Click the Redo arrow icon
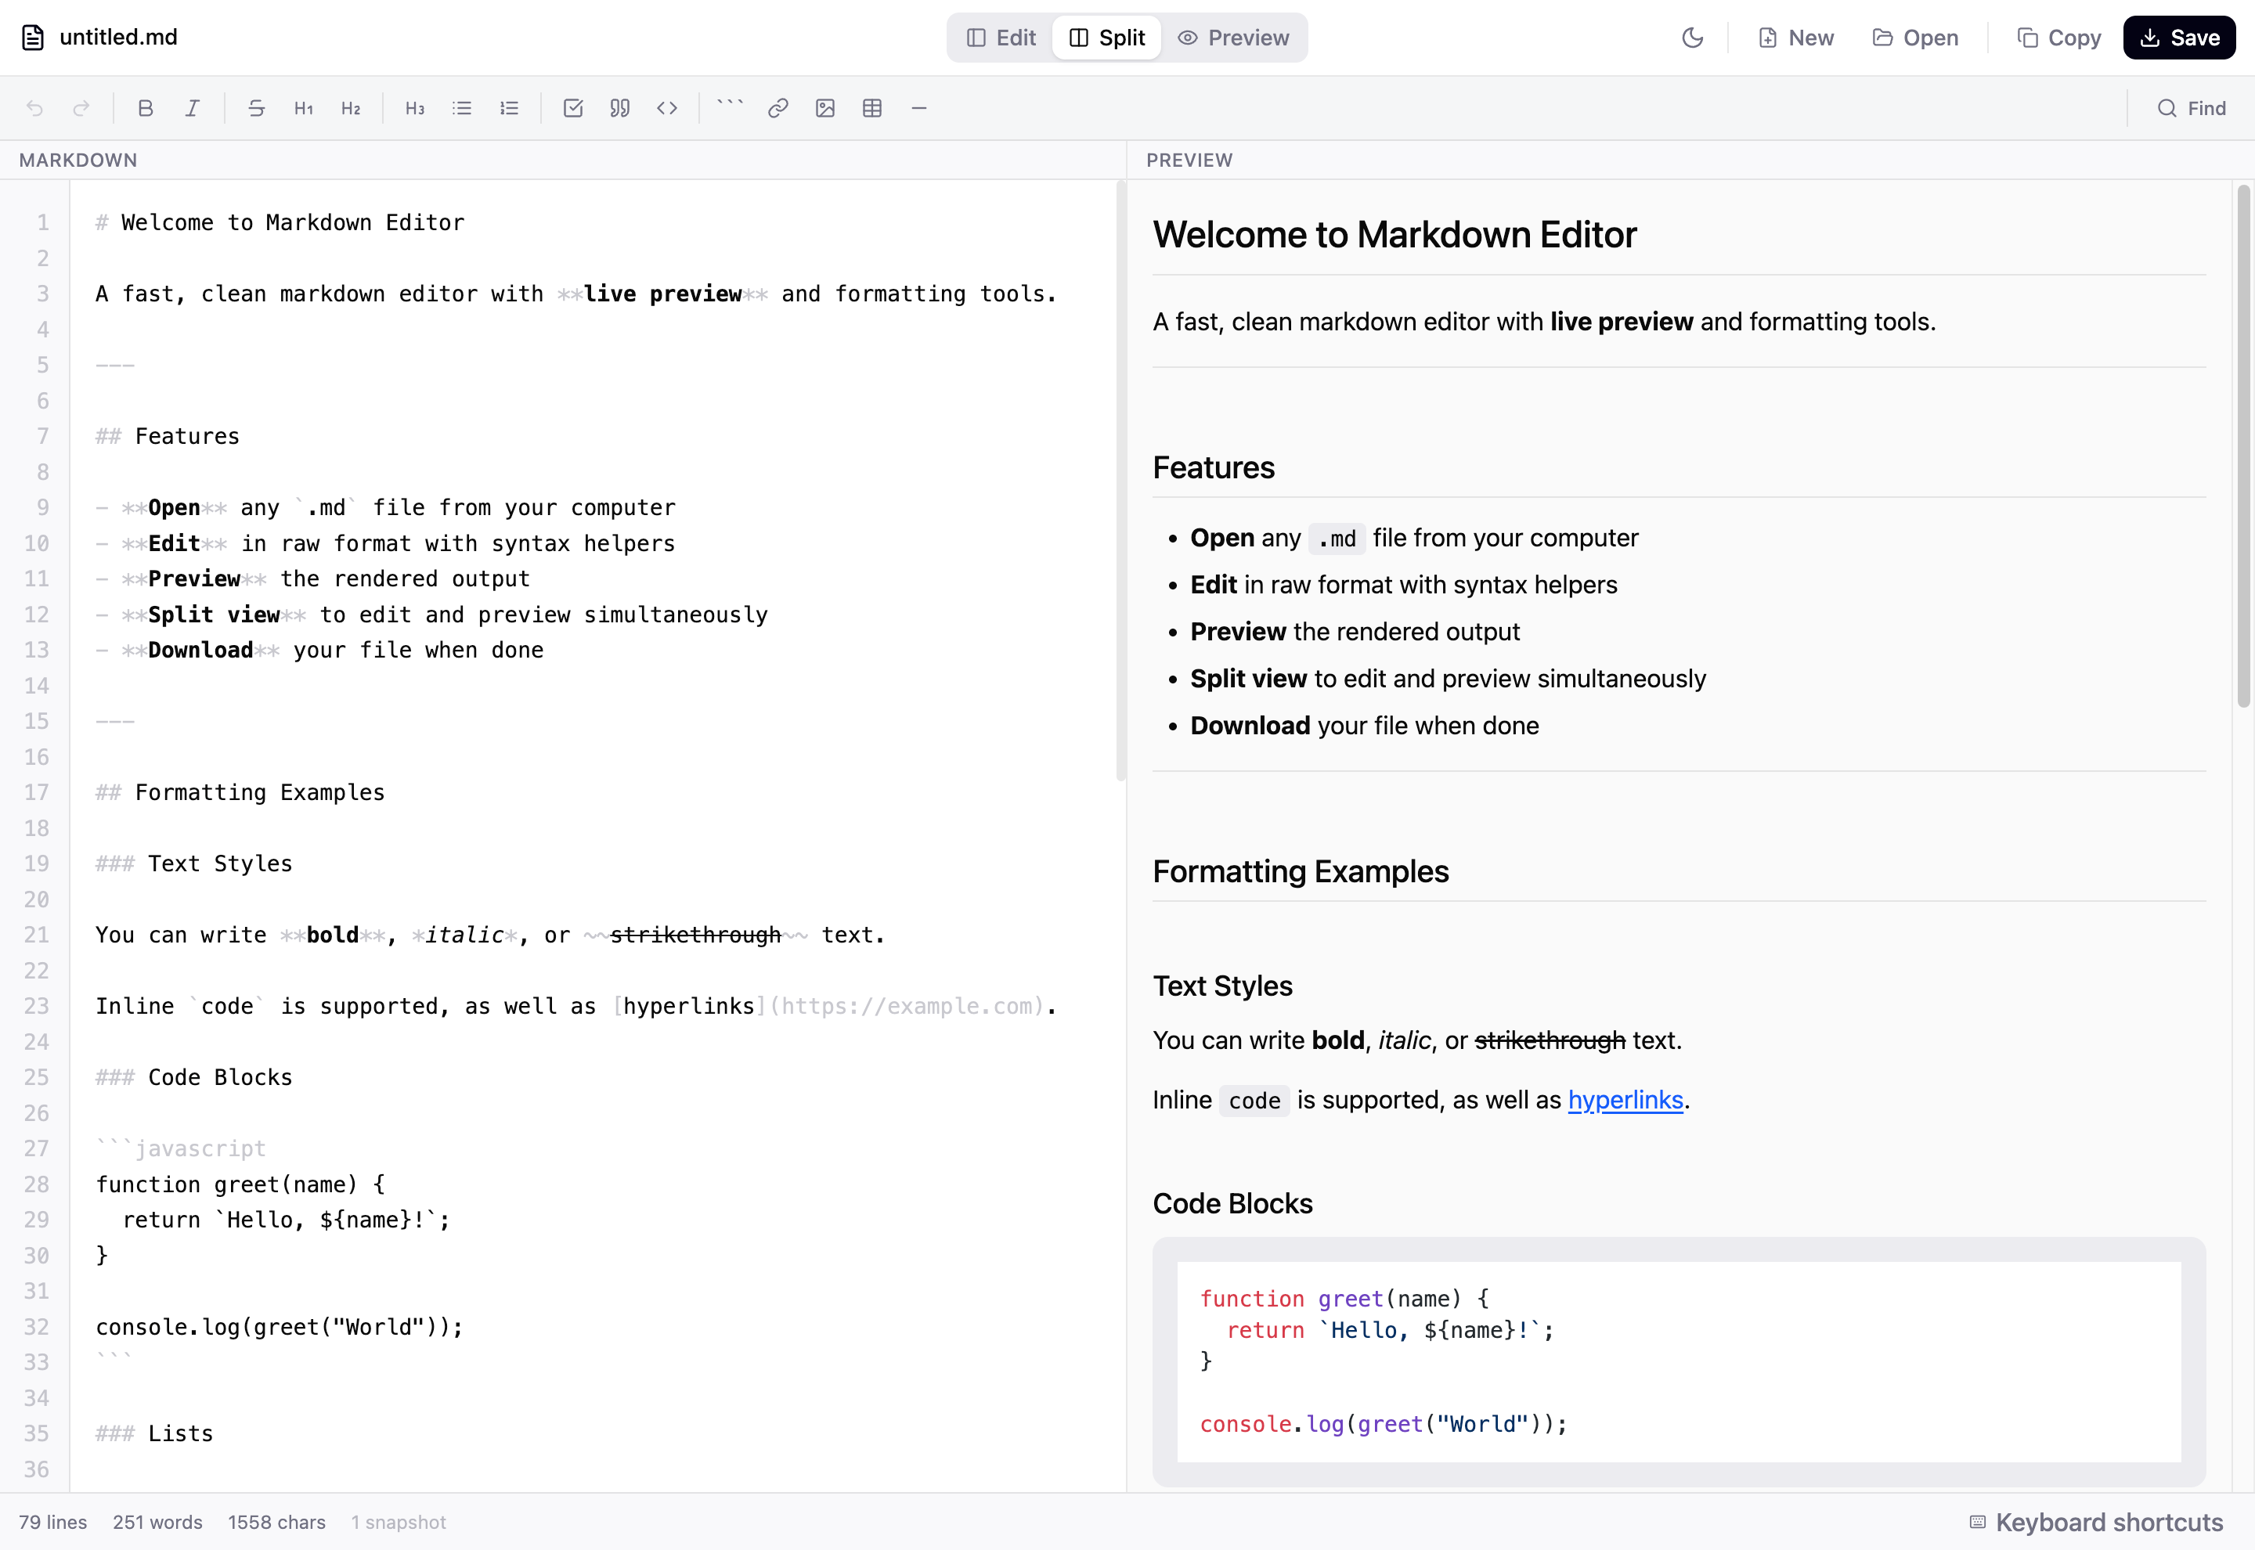The height and width of the screenshot is (1550, 2255). [81, 108]
